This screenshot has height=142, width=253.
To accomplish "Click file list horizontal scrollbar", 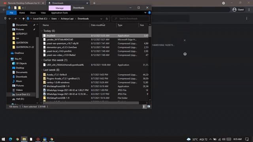I will (91, 103).
